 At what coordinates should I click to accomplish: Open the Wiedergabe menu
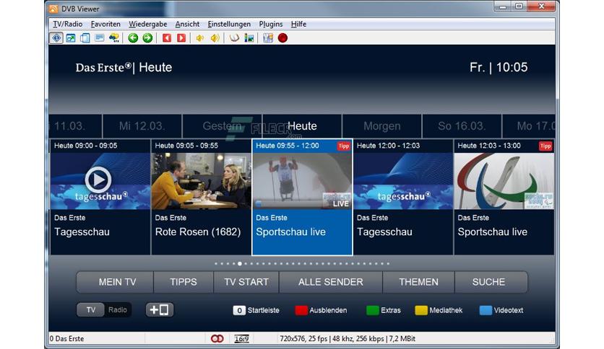point(148,24)
